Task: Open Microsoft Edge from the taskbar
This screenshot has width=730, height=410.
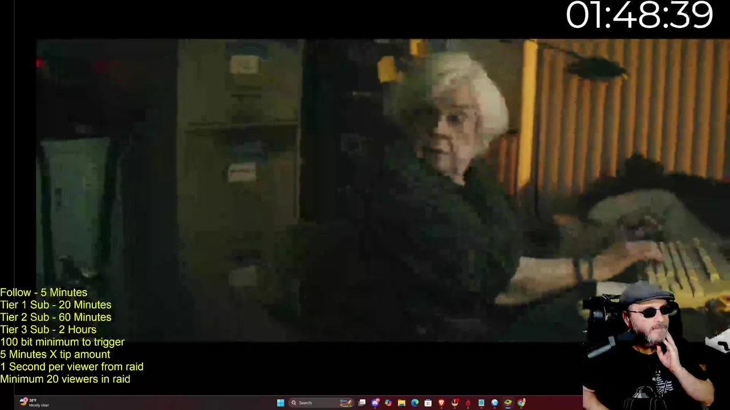Action: 415,403
